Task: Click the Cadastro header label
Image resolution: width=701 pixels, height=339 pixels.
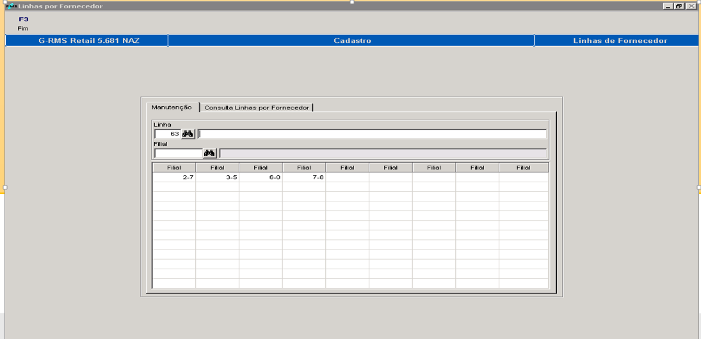Action: [x=352, y=41]
